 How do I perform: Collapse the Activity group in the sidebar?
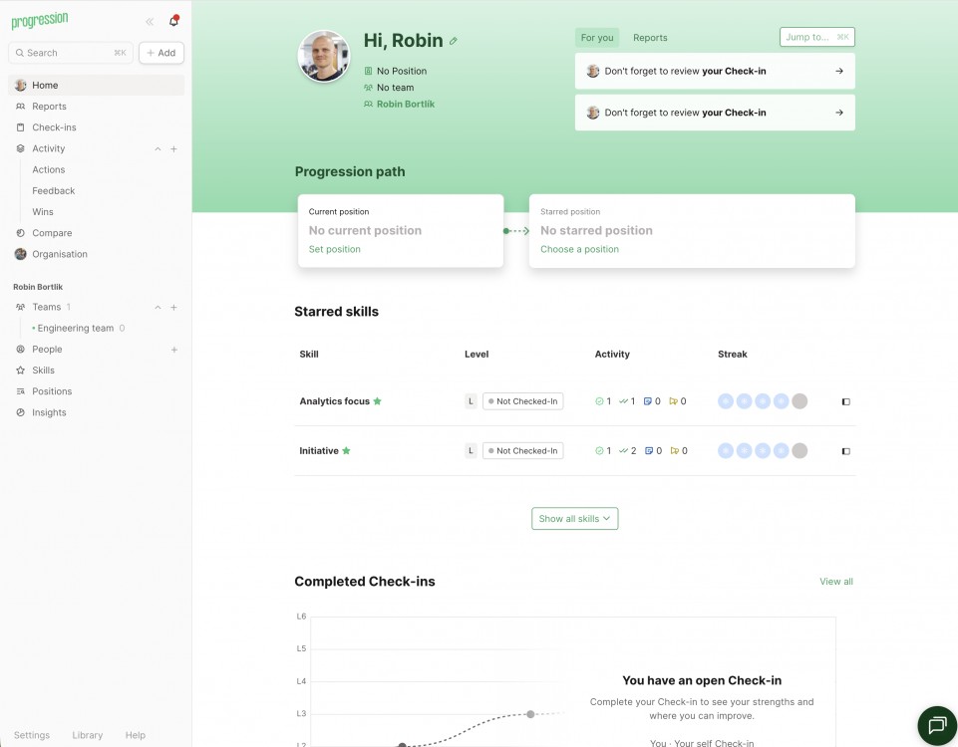click(157, 147)
